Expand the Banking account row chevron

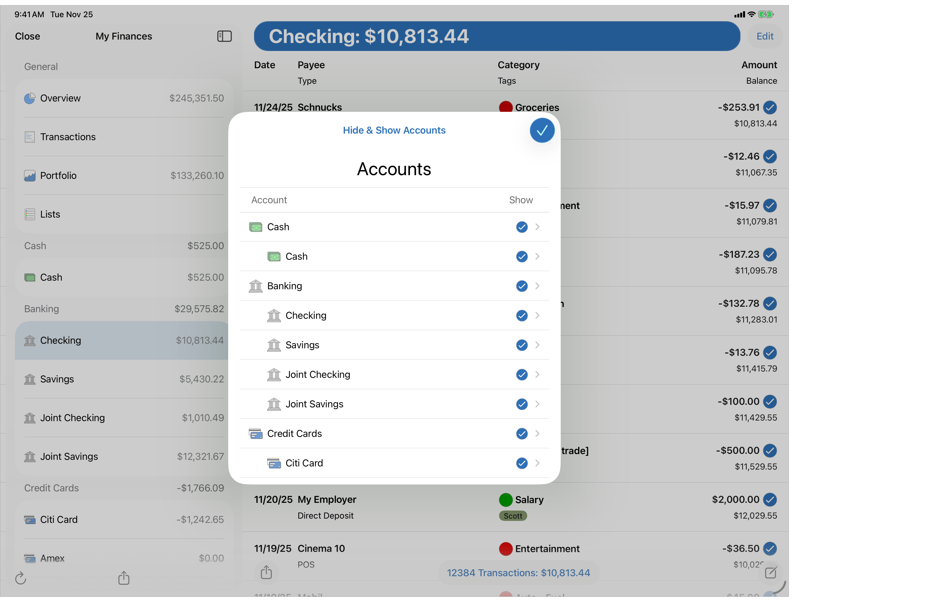click(x=537, y=286)
